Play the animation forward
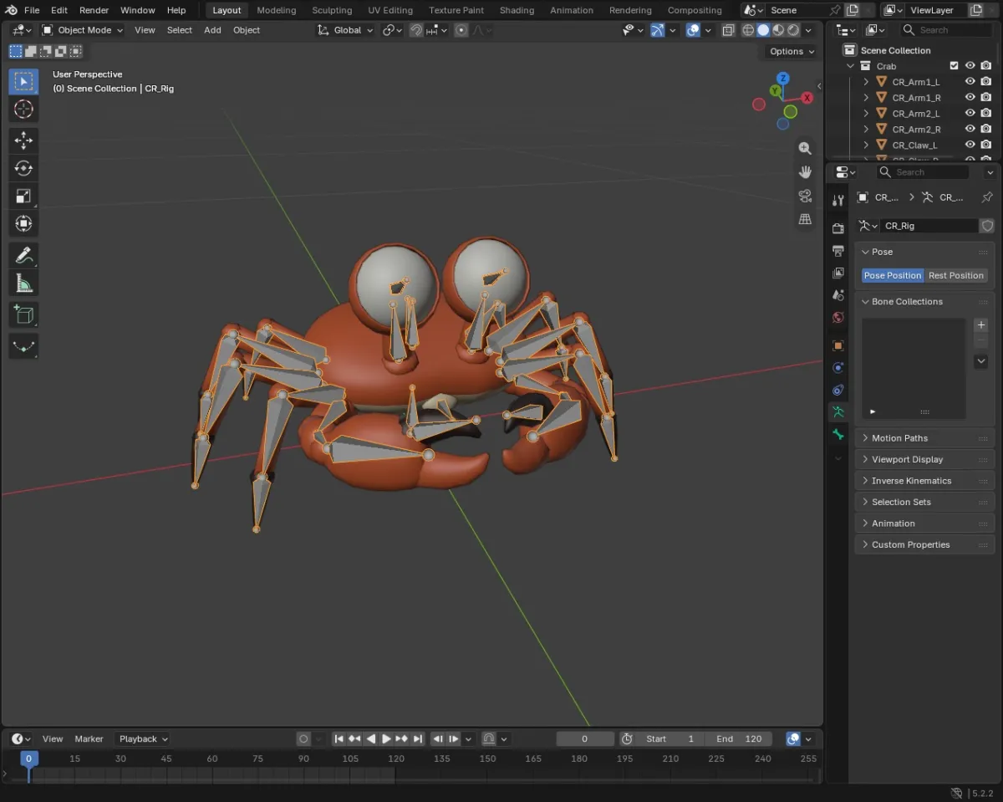Image resolution: width=1003 pixels, height=802 pixels. [386, 738]
